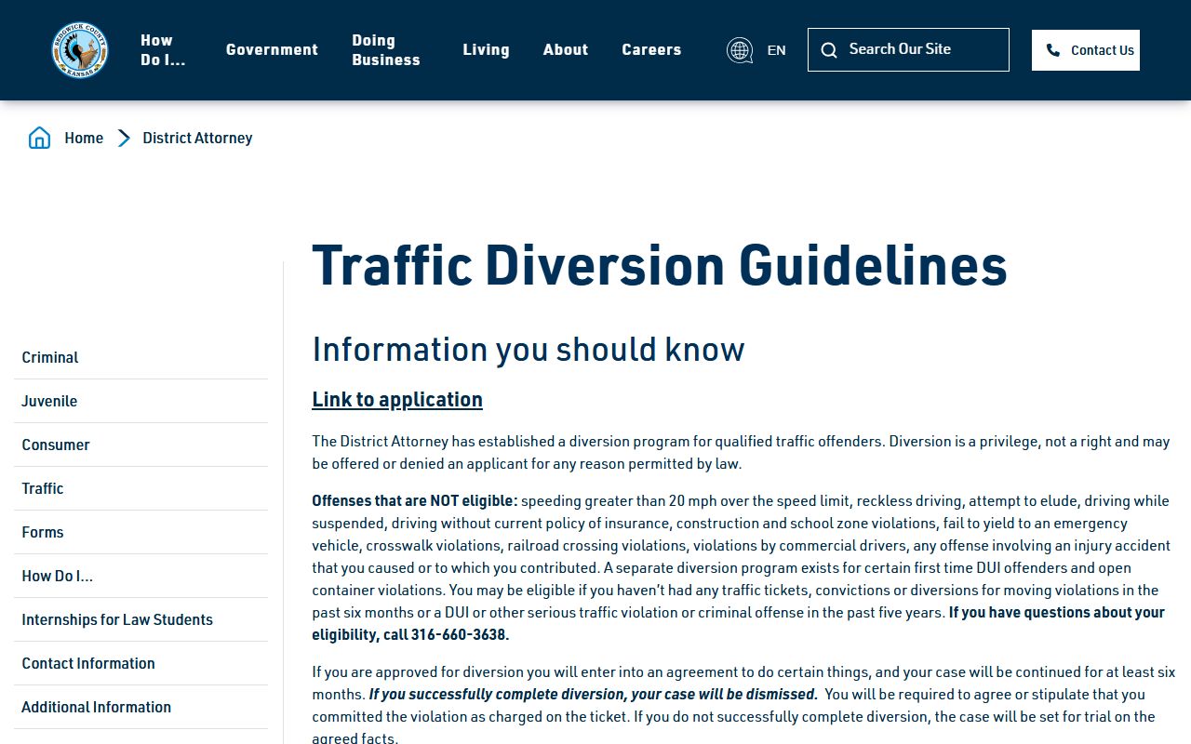Click the magnifying glass search icon

(x=829, y=50)
